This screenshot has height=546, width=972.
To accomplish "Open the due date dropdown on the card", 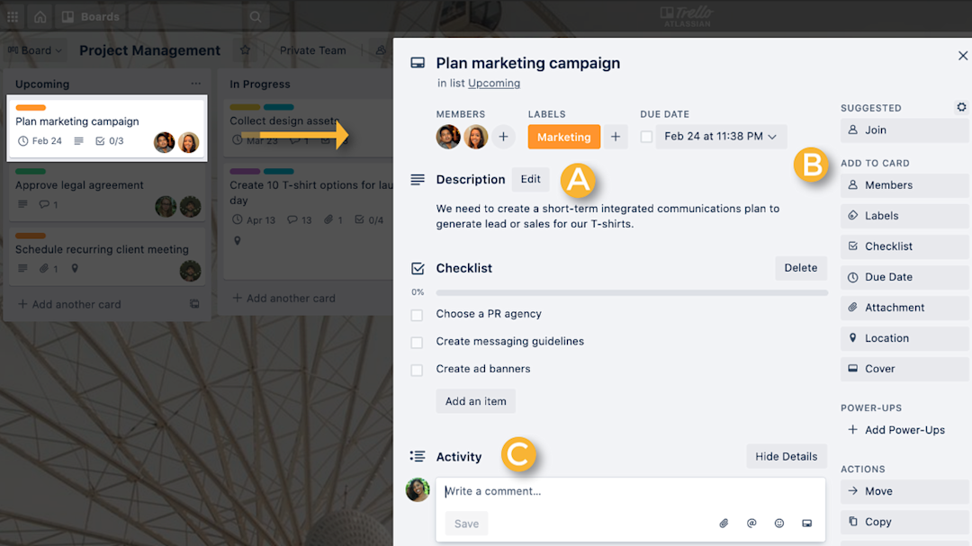I will tap(772, 137).
